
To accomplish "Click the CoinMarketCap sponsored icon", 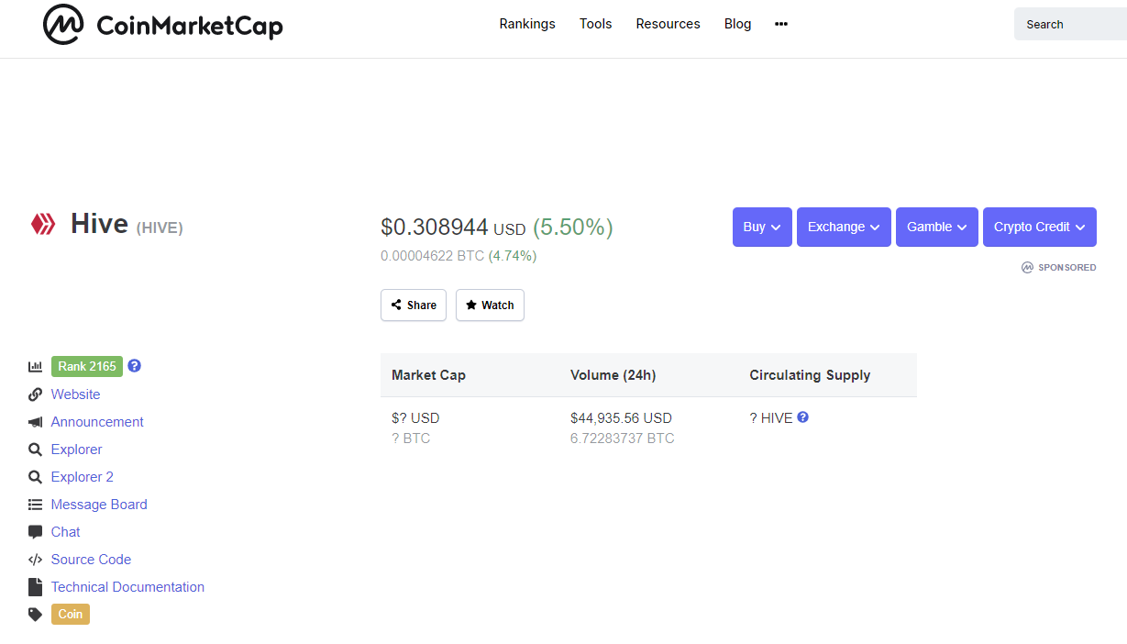I will click(1027, 268).
